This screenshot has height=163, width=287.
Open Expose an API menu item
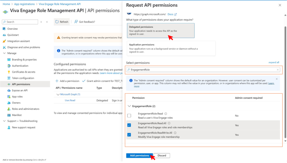(x=20, y=91)
